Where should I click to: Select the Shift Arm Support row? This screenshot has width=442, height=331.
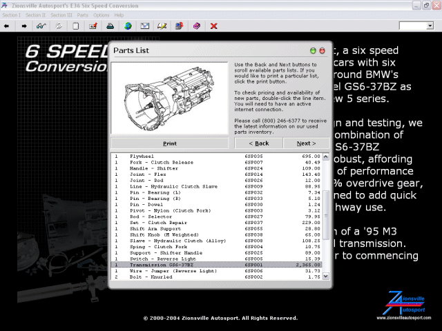coord(216,229)
